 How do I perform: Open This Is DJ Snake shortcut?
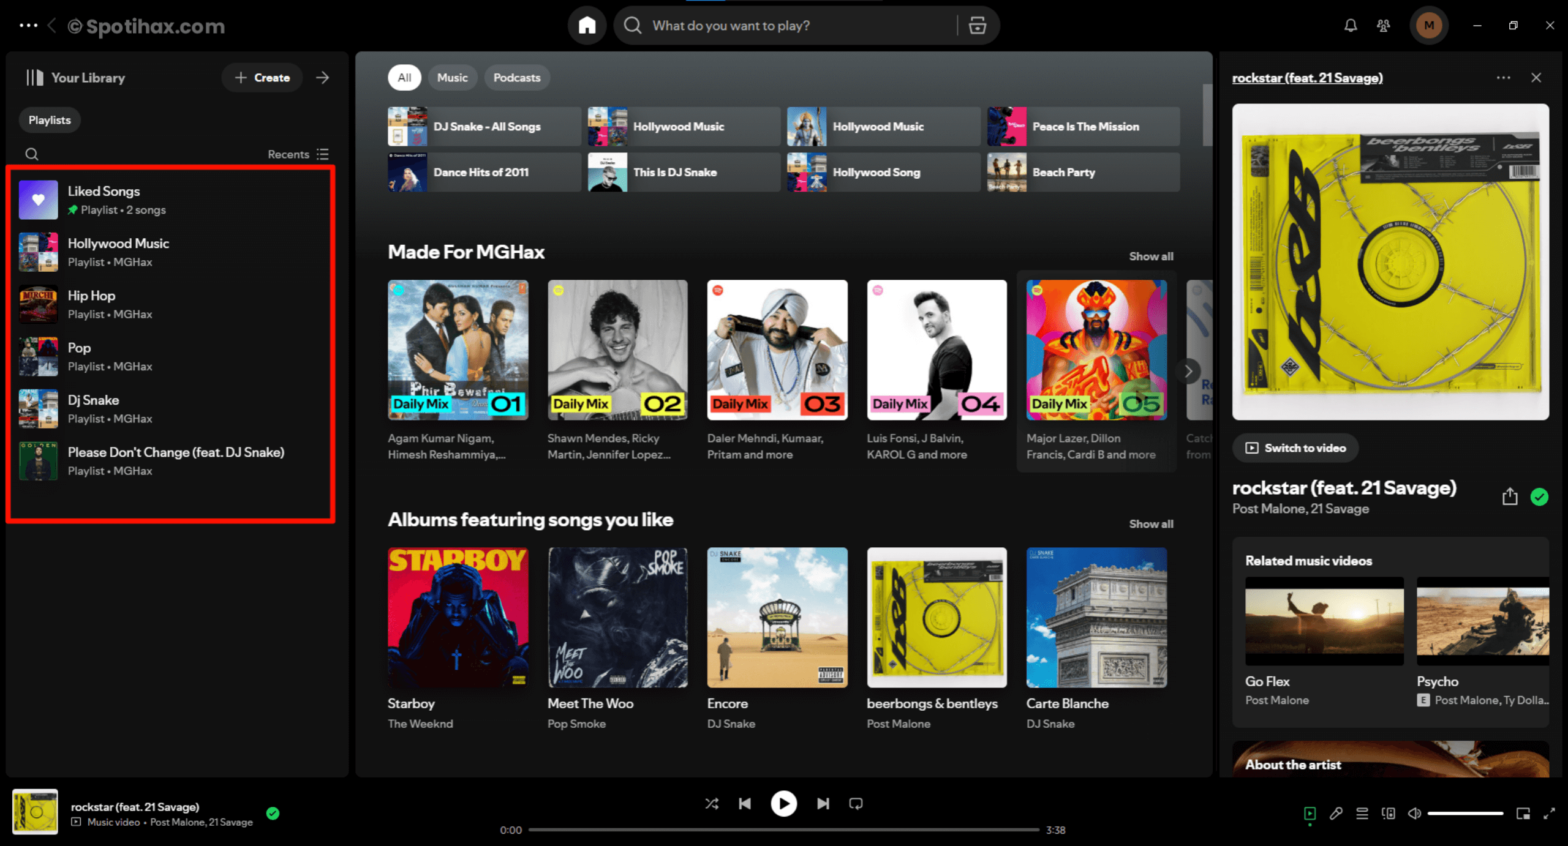tap(684, 172)
